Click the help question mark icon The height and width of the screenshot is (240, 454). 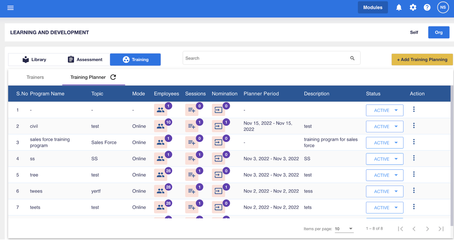point(427,8)
